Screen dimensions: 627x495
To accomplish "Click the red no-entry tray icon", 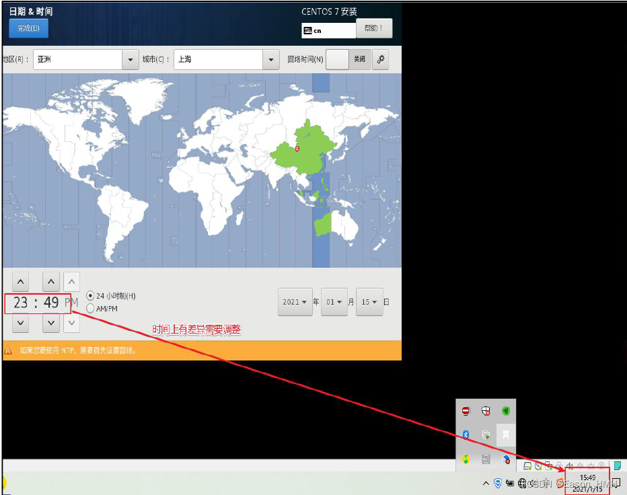I will tap(466, 411).
